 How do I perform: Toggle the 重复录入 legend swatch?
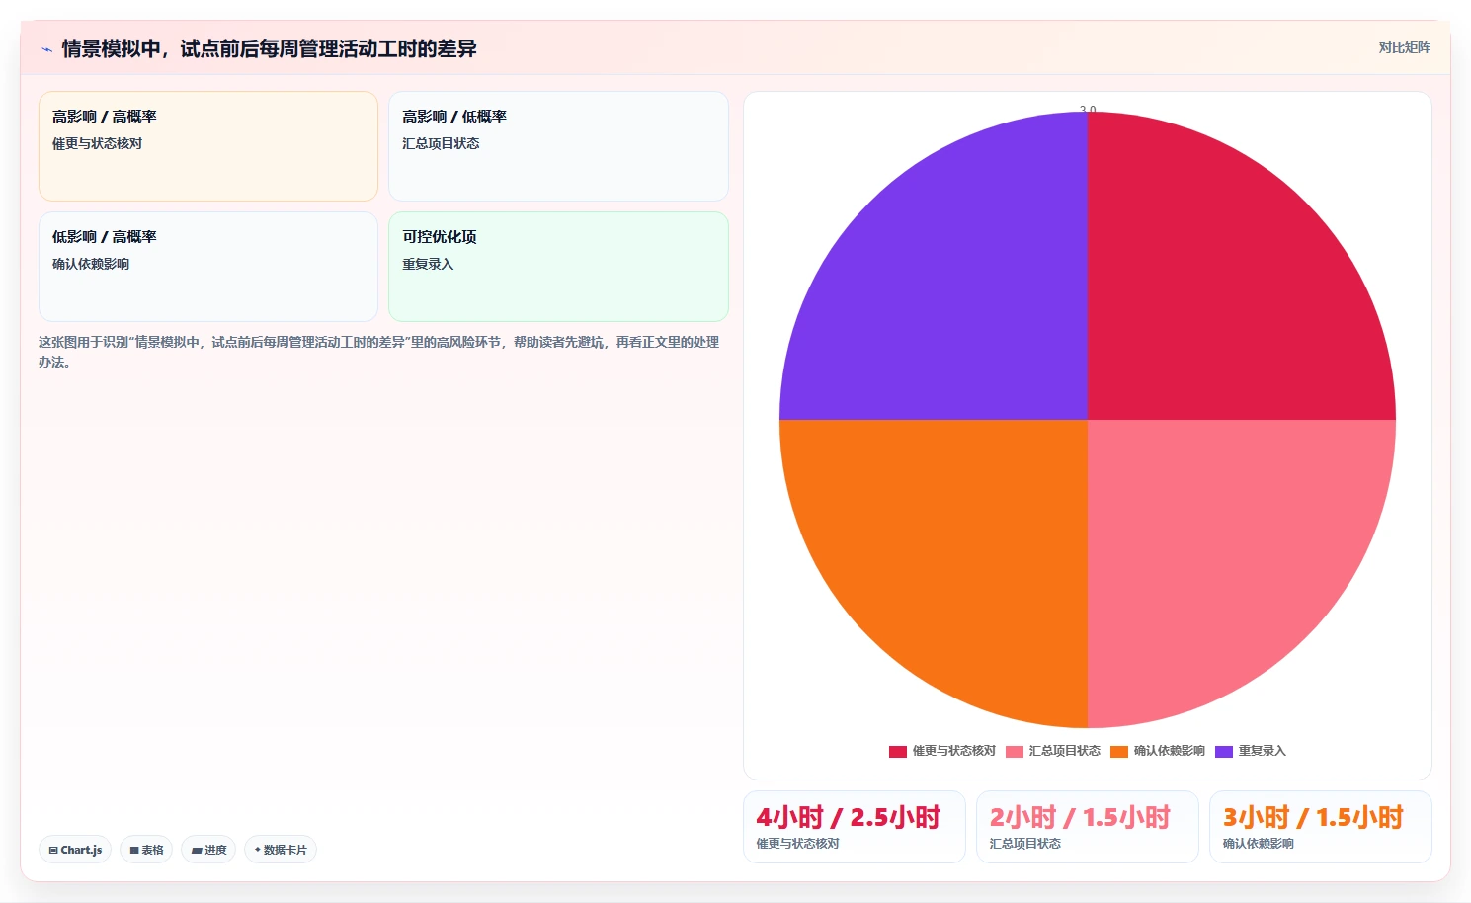(1223, 751)
